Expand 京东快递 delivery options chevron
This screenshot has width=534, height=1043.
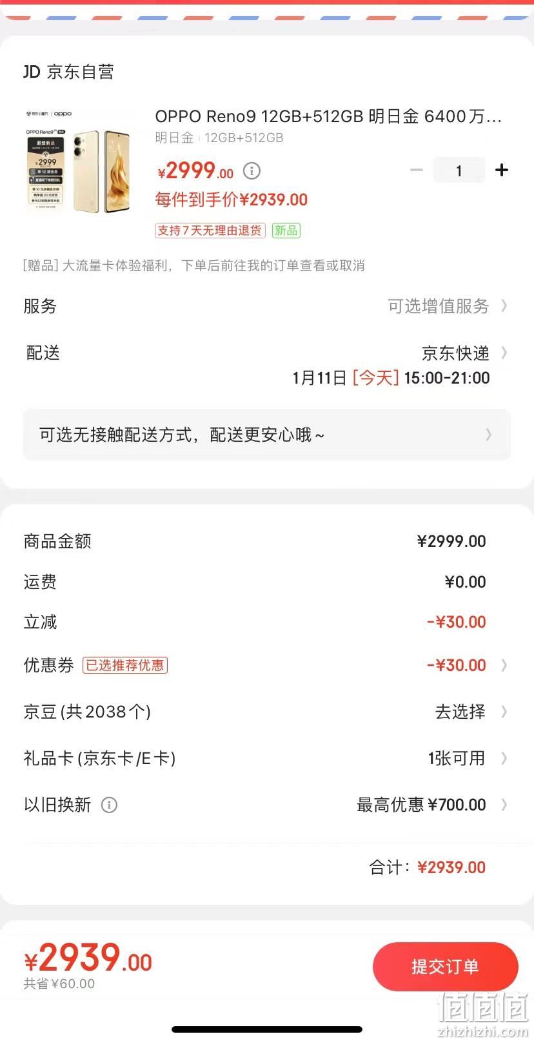pos(504,353)
